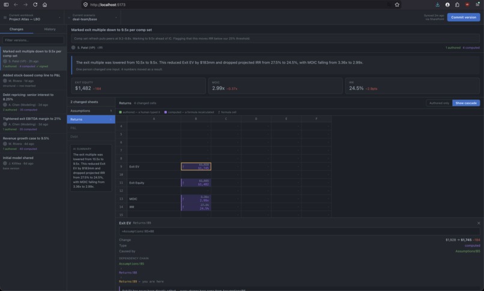This screenshot has width=484, height=291.
Task: Open version 'Added stock-based comp line to P&L'
Action: pos(33,80)
